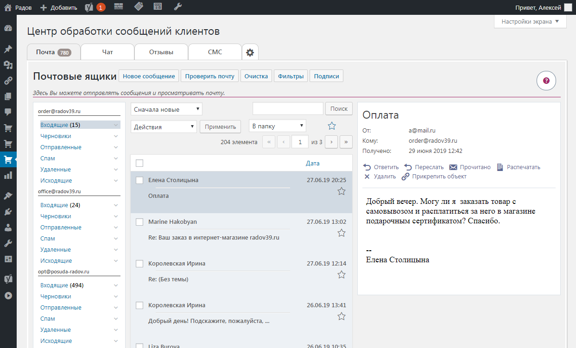Star the Королевская Ирина 27.06.19 12:14 message
This screenshot has height=348, width=576.
coord(342,275)
